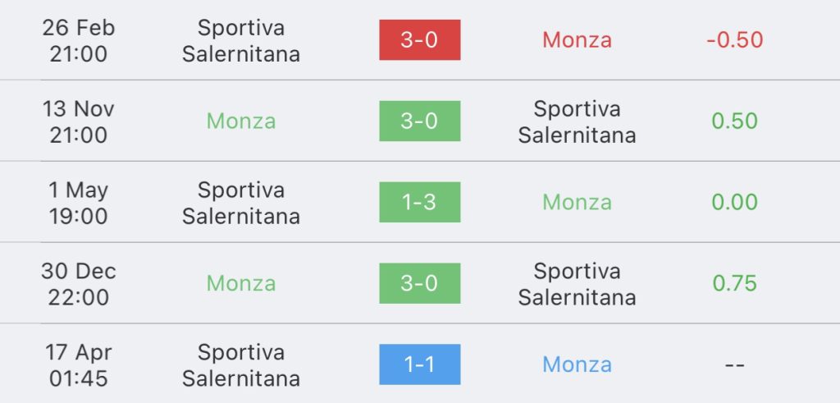Open Sportiva Salernitana in 30 Dec row
The image size is (840, 403).
(577, 283)
